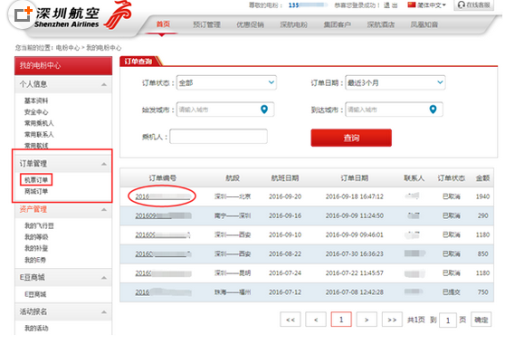Select 商城订单 in sidebar

36,191
